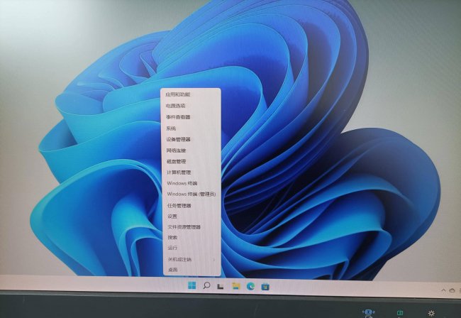Click 桌面 at the menu bottom

coord(192,270)
